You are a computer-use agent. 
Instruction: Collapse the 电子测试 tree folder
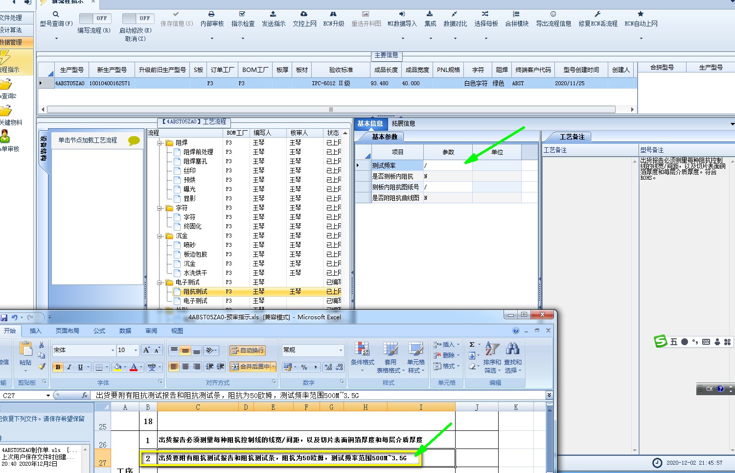(x=160, y=283)
